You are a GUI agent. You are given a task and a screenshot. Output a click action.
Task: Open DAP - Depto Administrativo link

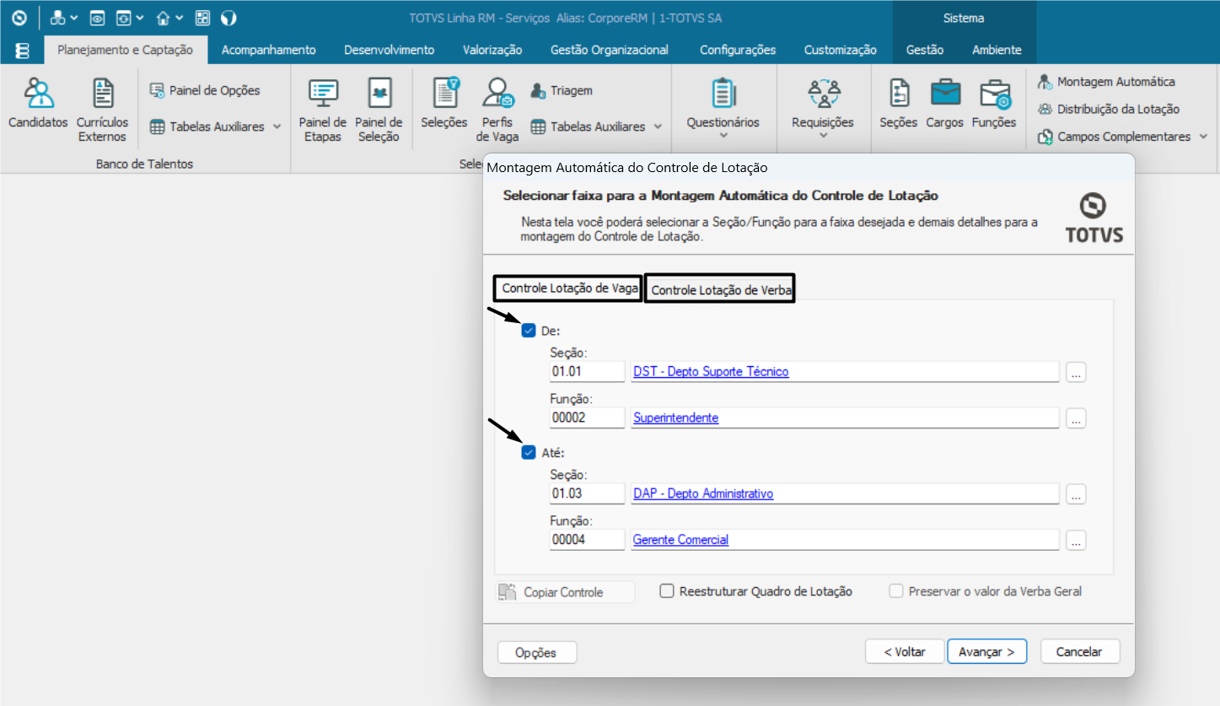[x=703, y=493]
